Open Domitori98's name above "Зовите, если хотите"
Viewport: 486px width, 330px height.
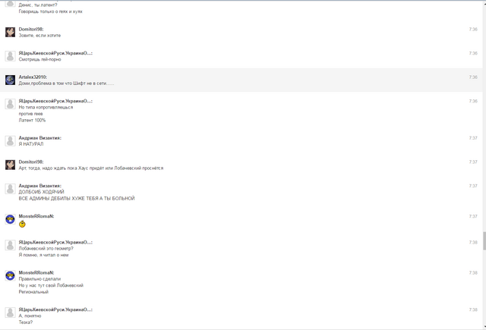coord(31,29)
